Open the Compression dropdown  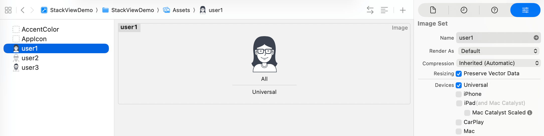(498, 63)
